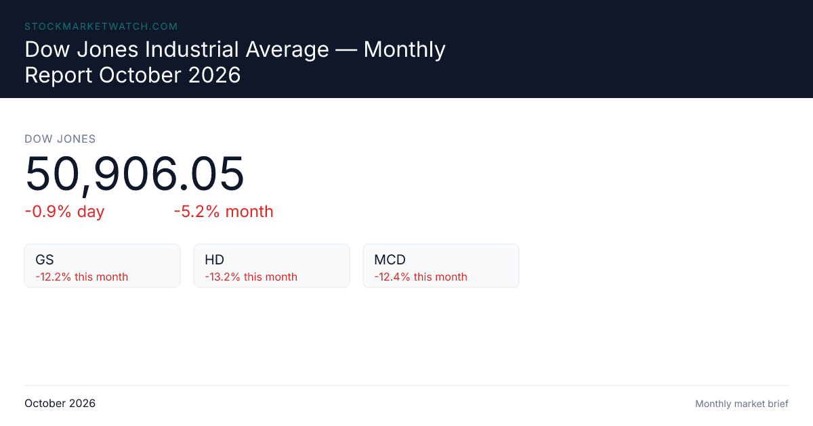This screenshot has width=813, height=426.
Task: Click the -0.9% day change figure
Action: (x=64, y=212)
